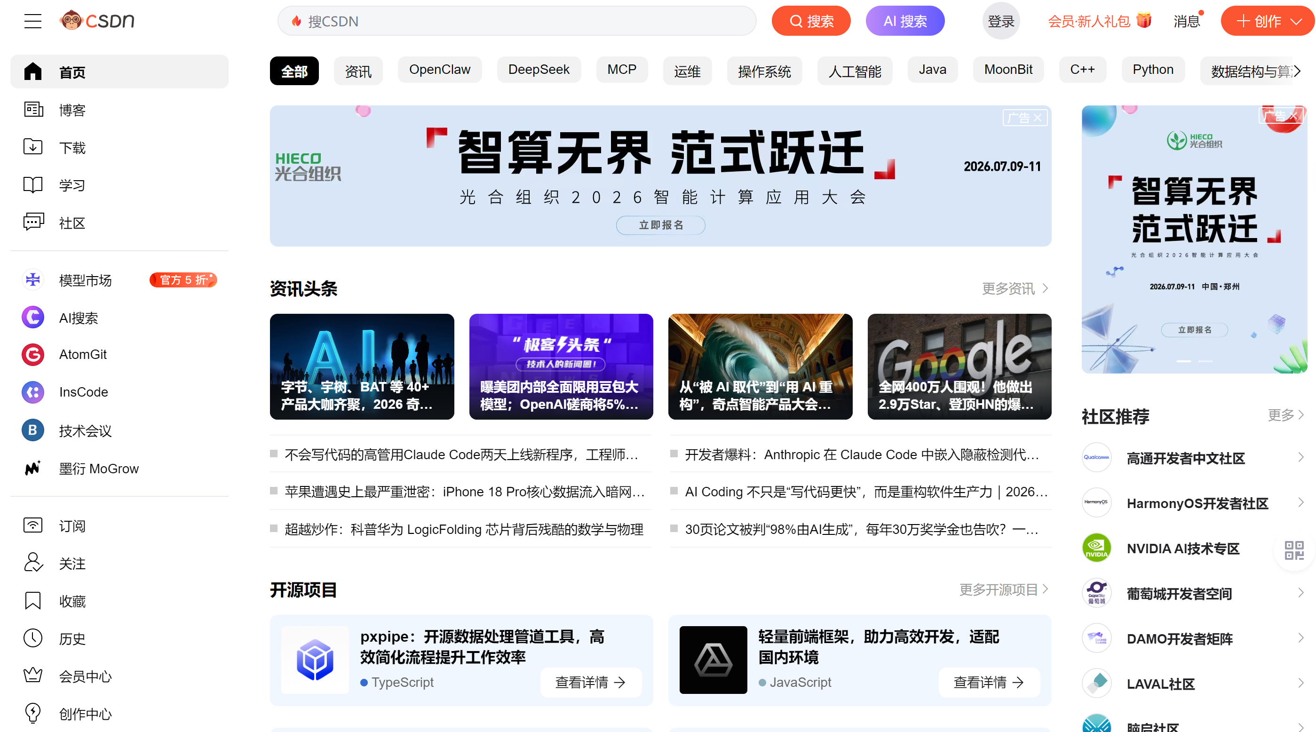Open InsCode icon in sidebar
Image resolution: width=1316 pixels, height=732 pixels.
click(33, 392)
